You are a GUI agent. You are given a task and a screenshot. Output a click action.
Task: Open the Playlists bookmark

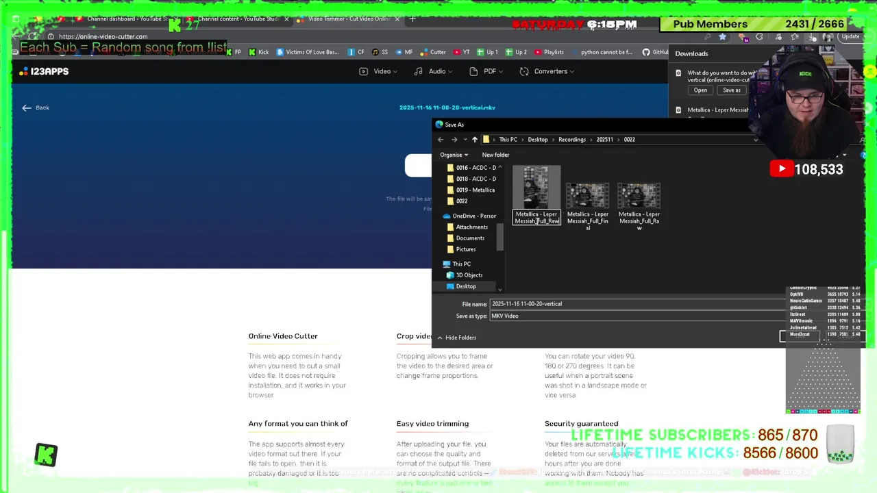(549, 52)
